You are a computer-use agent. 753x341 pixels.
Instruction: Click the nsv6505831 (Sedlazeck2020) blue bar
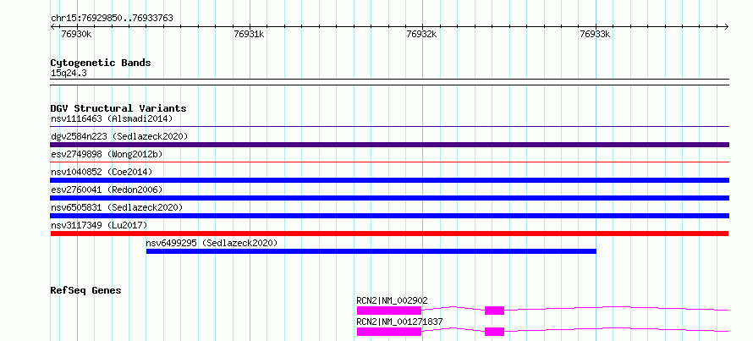click(x=389, y=216)
